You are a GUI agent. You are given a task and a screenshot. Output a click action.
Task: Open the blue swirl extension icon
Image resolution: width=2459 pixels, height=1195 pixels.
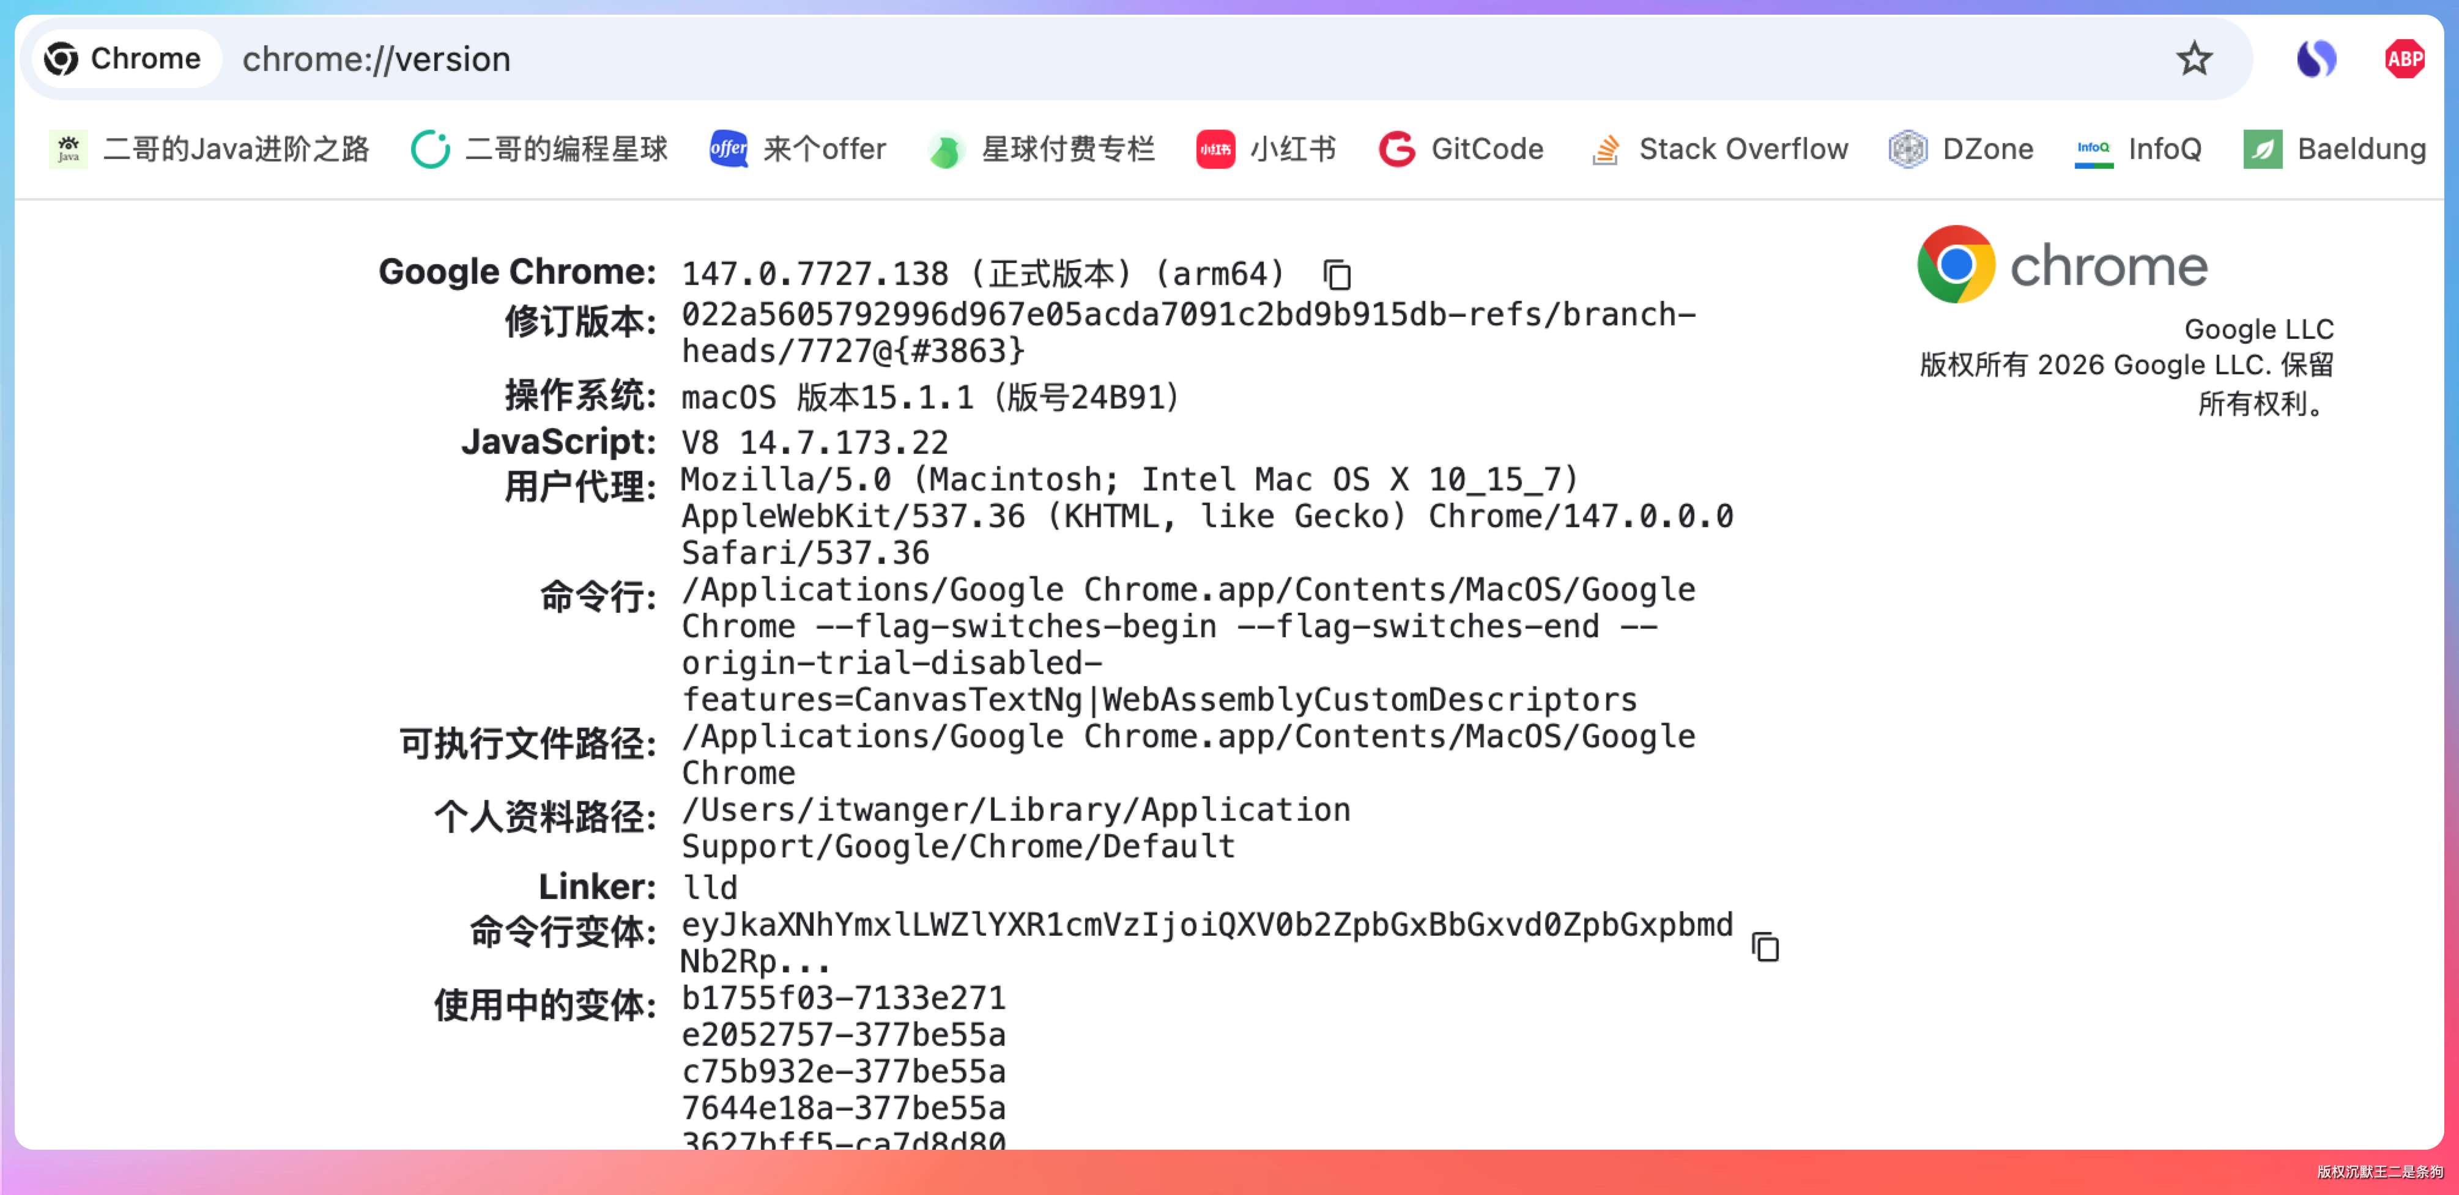coord(2316,59)
